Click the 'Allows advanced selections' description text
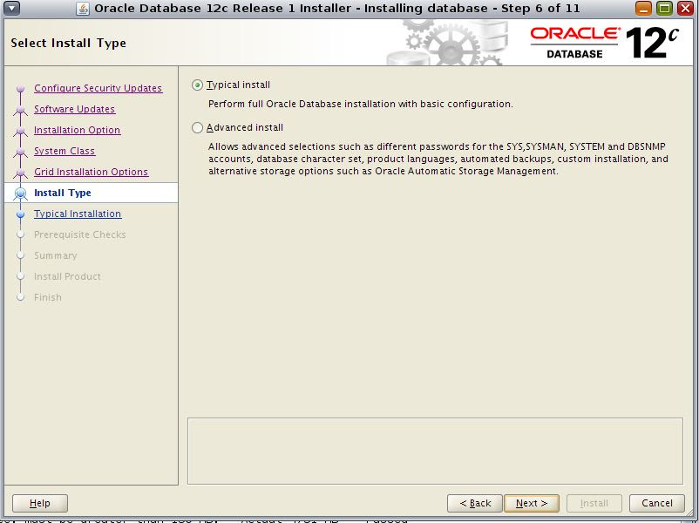This screenshot has height=523, width=699. pyautogui.click(x=438, y=159)
